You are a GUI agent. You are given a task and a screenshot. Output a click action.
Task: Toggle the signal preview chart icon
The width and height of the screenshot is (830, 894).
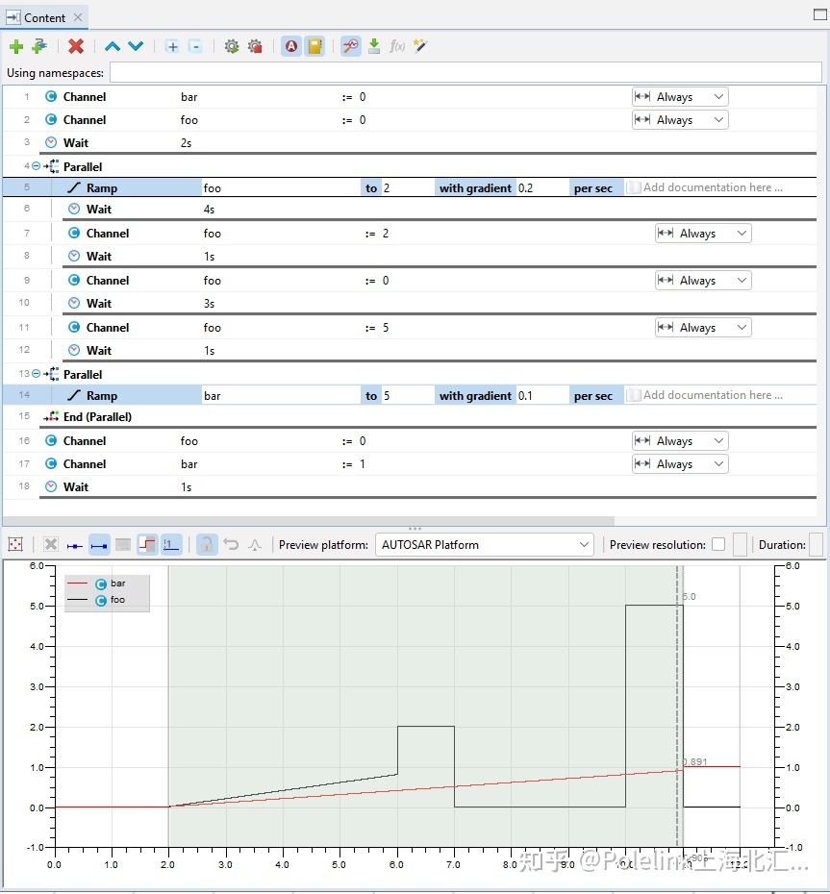[x=351, y=46]
